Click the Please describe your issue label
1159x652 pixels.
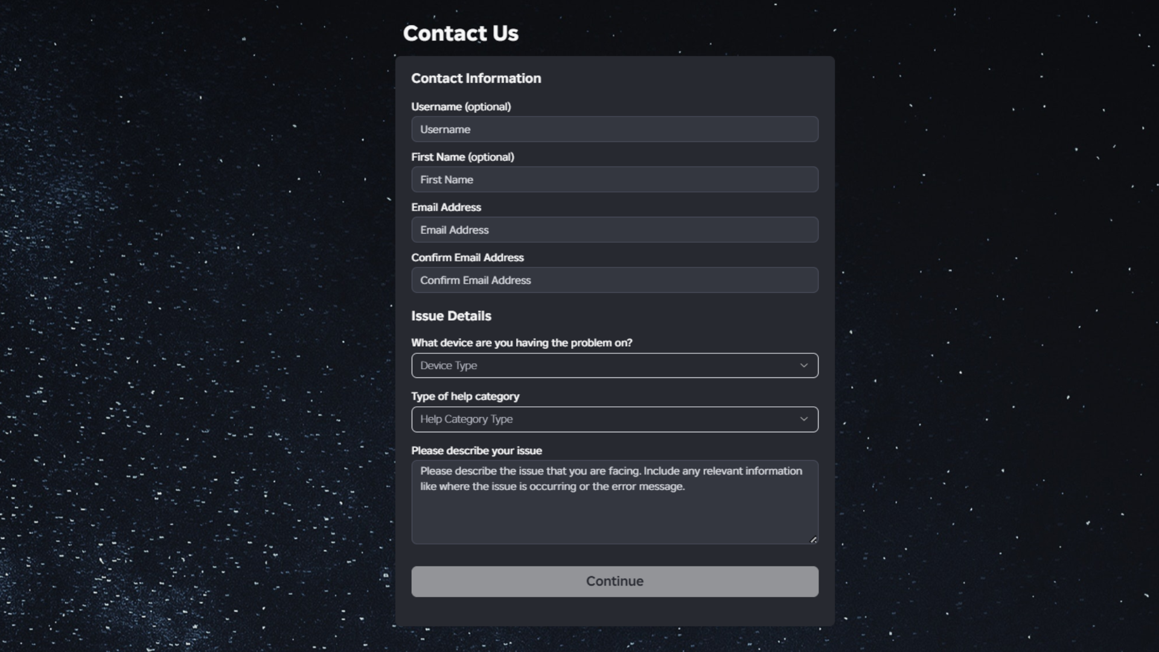pos(476,450)
